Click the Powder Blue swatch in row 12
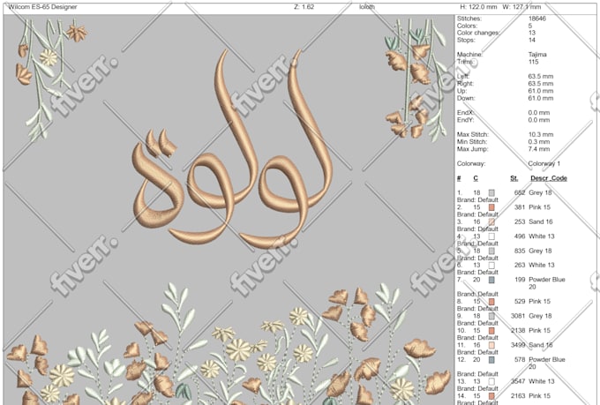The height and width of the screenshot is (405, 600). pyautogui.click(x=491, y=359)
